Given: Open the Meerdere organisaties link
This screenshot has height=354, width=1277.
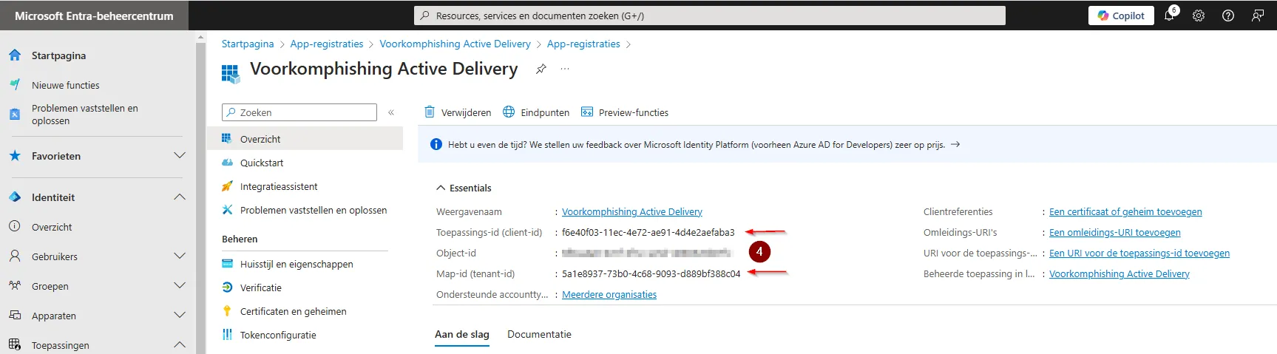Looking at the screenshot, I should coord(609,294).
